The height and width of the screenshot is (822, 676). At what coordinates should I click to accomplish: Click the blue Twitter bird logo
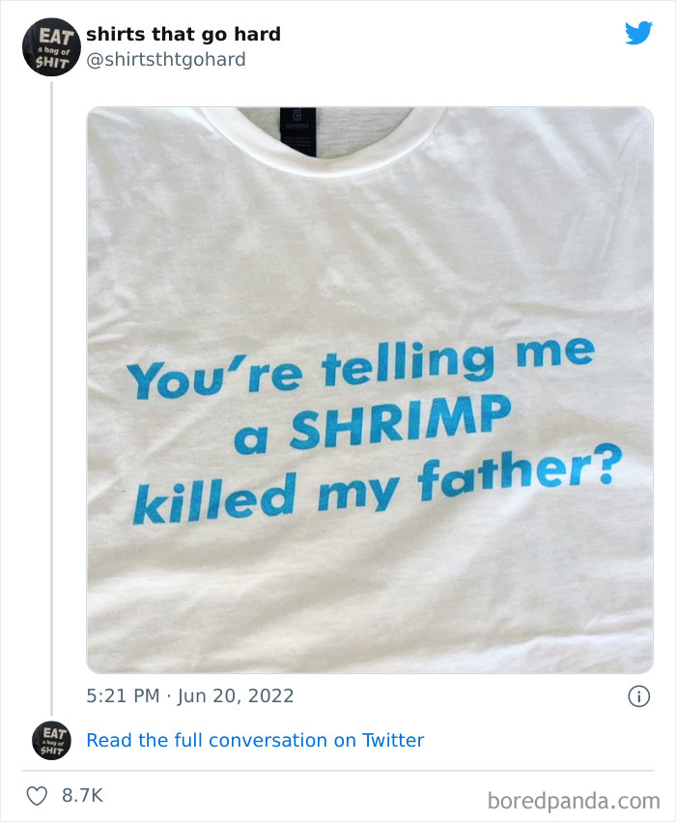638,33
